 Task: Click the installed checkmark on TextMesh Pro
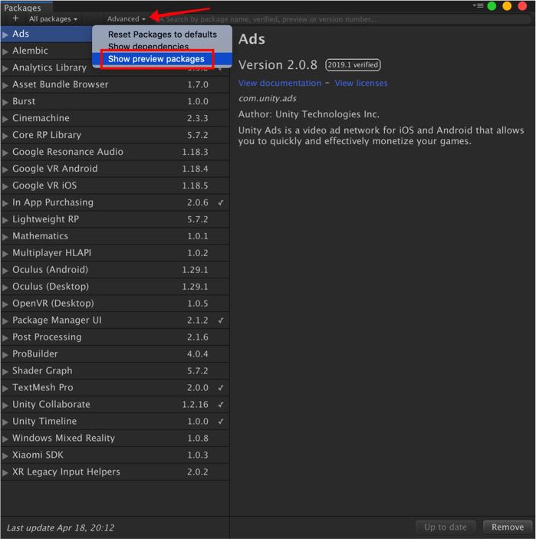tap(221, 388)
